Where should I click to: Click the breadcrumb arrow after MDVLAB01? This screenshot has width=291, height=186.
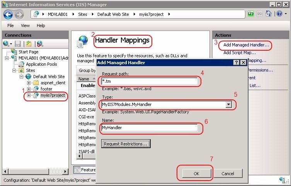(x=73, y=14)
